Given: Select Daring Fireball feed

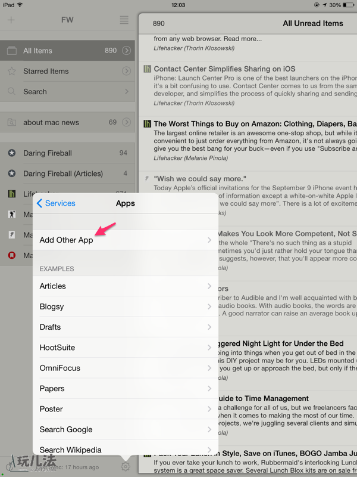Looking at the screenshot, I should click(x=67, y=153).
